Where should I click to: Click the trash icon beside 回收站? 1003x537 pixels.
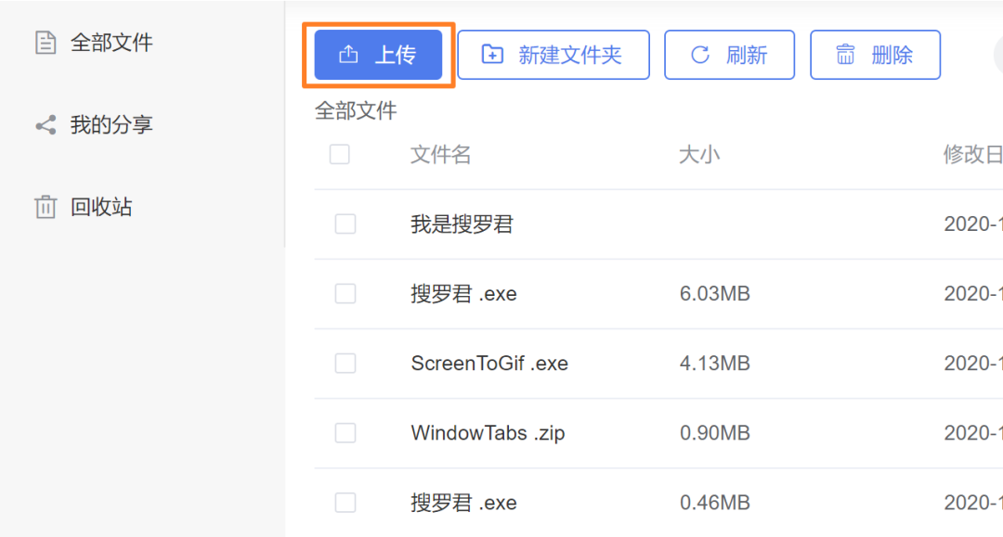[x=46, y=207]
